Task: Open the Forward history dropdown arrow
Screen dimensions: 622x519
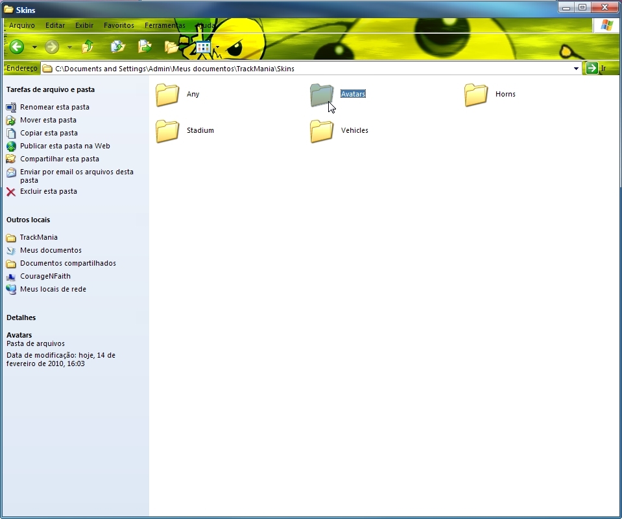Action: [x=69, y=47]
